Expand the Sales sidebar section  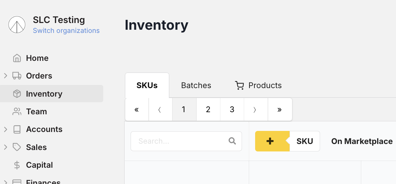click(5, 147)
